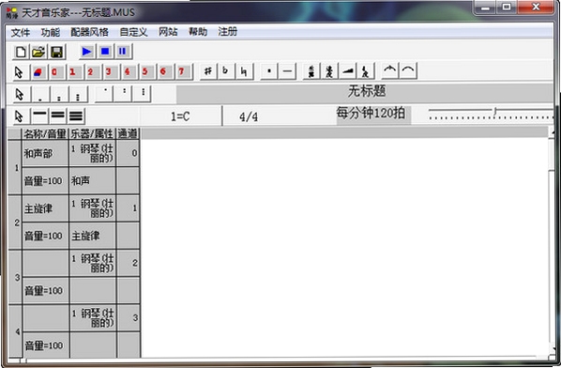Pause playback with the blue pause button

123,52
